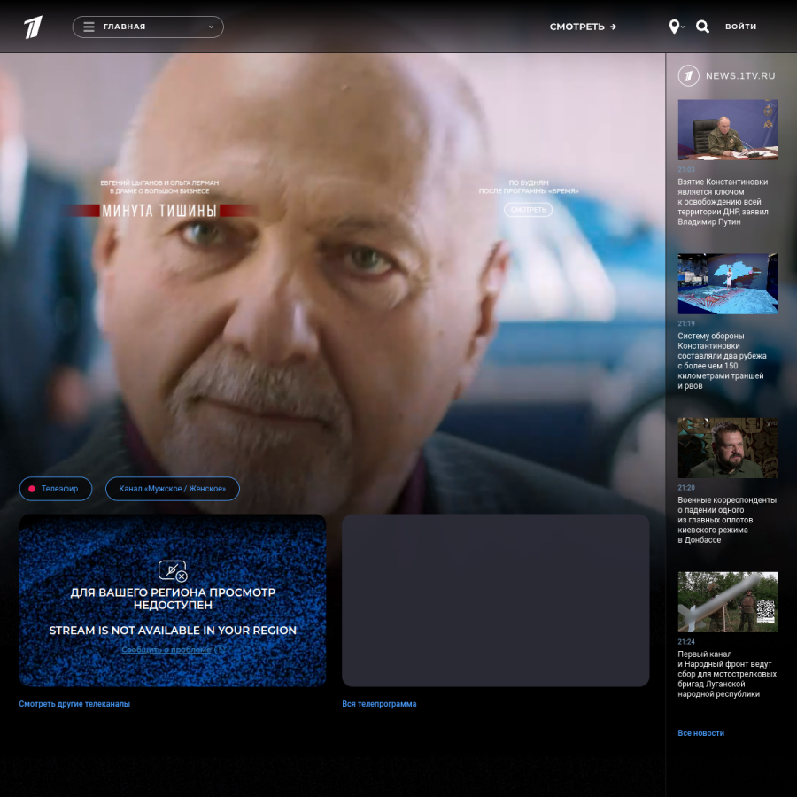The width and height of the screenshot is (797, 797).
Task: Expand the ГЛАВНАЯ dropdown chevron
Action: click(x=211, y=27)
